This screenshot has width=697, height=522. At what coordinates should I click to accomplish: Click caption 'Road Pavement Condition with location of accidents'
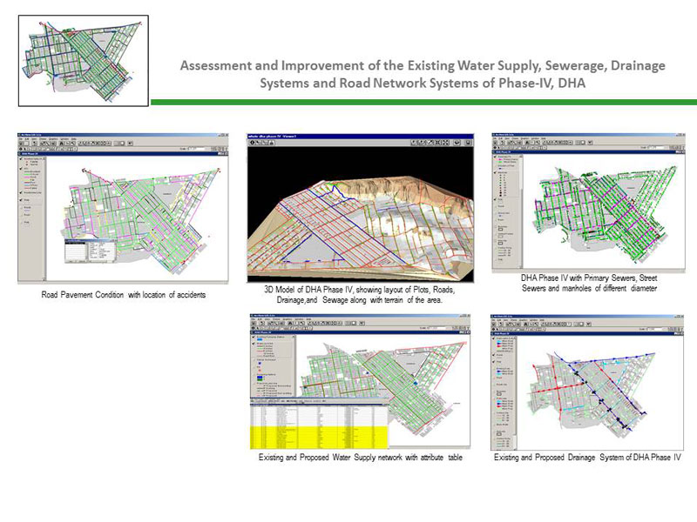click(x=124, y=295)
